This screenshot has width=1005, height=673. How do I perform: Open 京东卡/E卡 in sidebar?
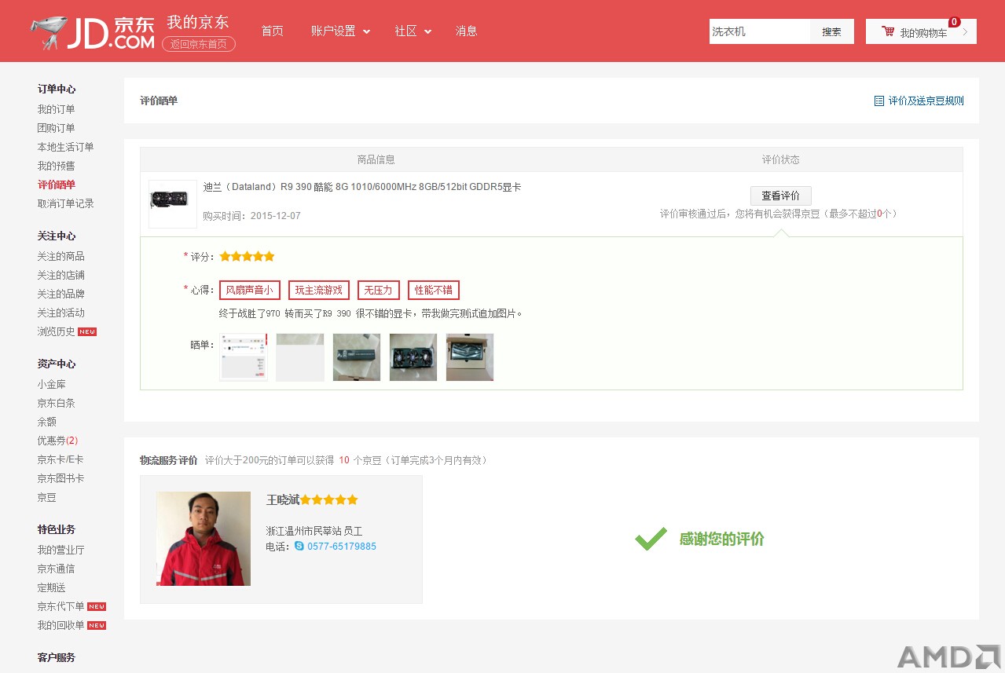coord(61,459)
